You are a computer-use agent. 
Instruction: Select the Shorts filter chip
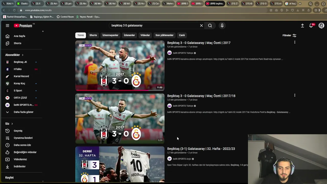(93, 35)
